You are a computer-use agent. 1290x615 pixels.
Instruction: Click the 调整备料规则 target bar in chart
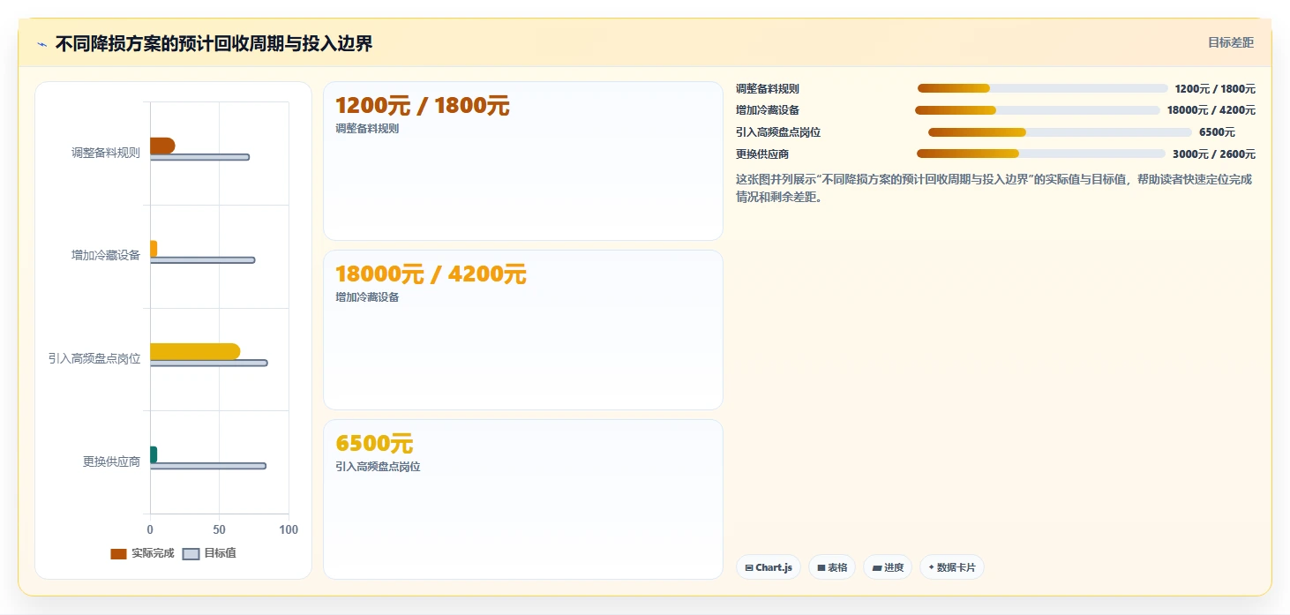[x=199, y=157]
